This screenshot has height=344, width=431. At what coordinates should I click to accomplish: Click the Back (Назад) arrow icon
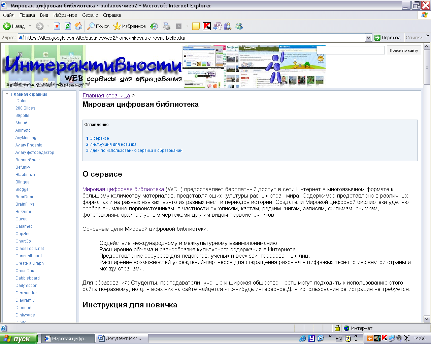tap(7, 26)
